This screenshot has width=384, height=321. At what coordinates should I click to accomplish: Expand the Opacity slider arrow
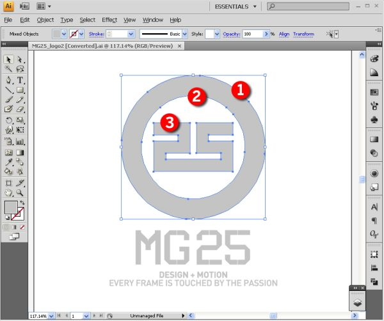coord(266,34)
